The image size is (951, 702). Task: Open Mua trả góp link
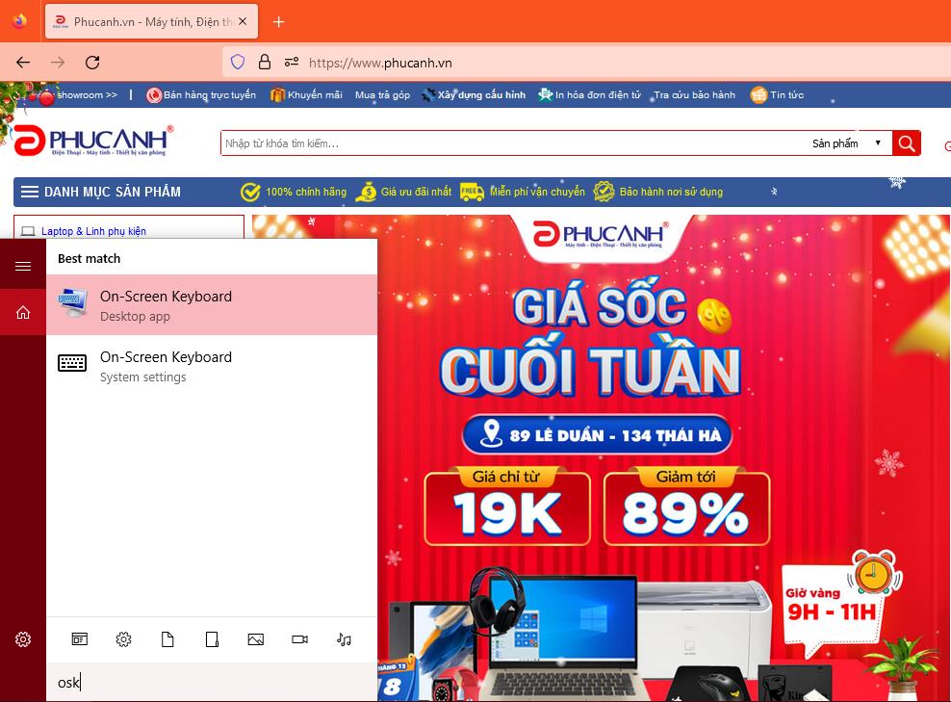click(x=382, y=94)
